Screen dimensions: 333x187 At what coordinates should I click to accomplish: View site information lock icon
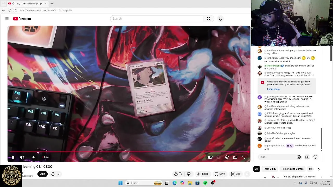coord(16,10)
